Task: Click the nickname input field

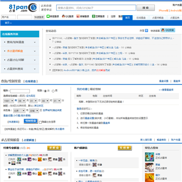Action: click(20, 91)
